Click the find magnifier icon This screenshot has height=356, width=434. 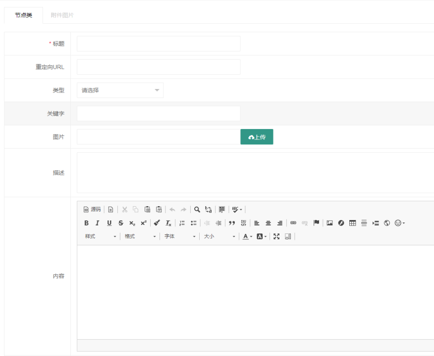coord(197,209)
